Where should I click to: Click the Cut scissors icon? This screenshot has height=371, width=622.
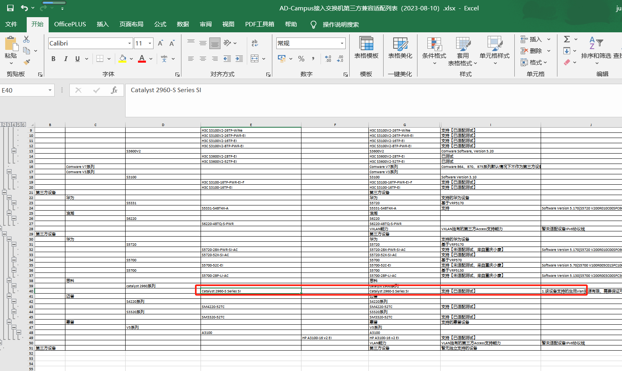click(26, 39)
